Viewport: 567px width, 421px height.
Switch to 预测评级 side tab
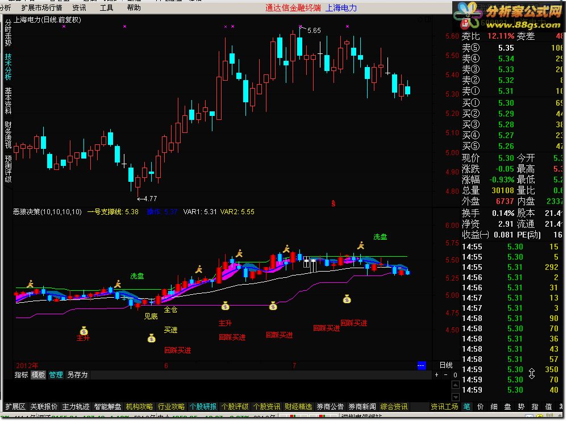click(x=8, y=169)
